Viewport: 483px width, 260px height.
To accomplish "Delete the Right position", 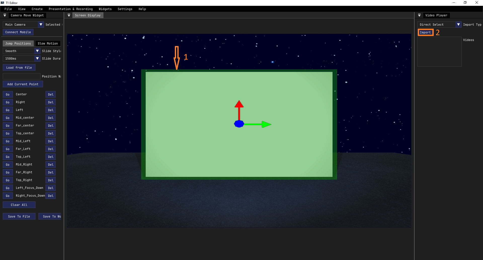I will (51, 102).
